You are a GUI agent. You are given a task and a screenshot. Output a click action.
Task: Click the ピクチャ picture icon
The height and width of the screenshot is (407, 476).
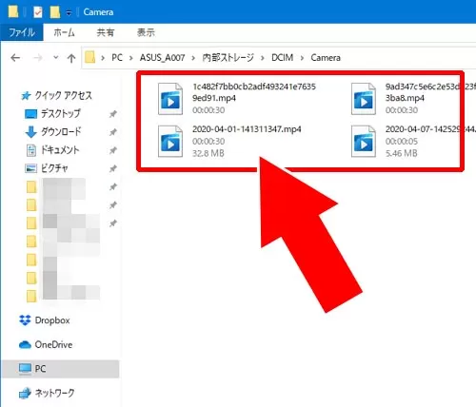pyautogui.click(x=30, y=168)
